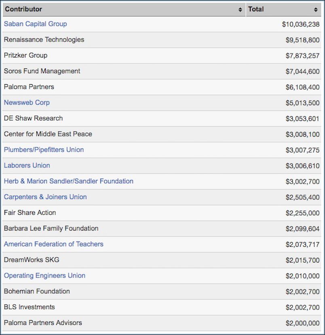Click the Carpenters & Joiners Union link
Image resolution: width=325 pixels, height=335 pixels.
[45, 197]
